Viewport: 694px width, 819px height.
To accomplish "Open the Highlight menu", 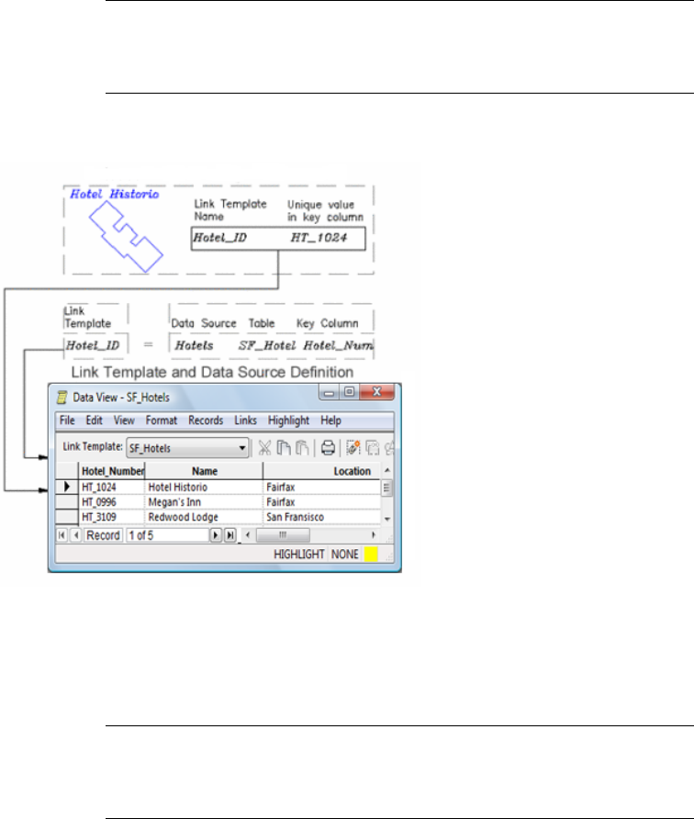I will [289, 421].
